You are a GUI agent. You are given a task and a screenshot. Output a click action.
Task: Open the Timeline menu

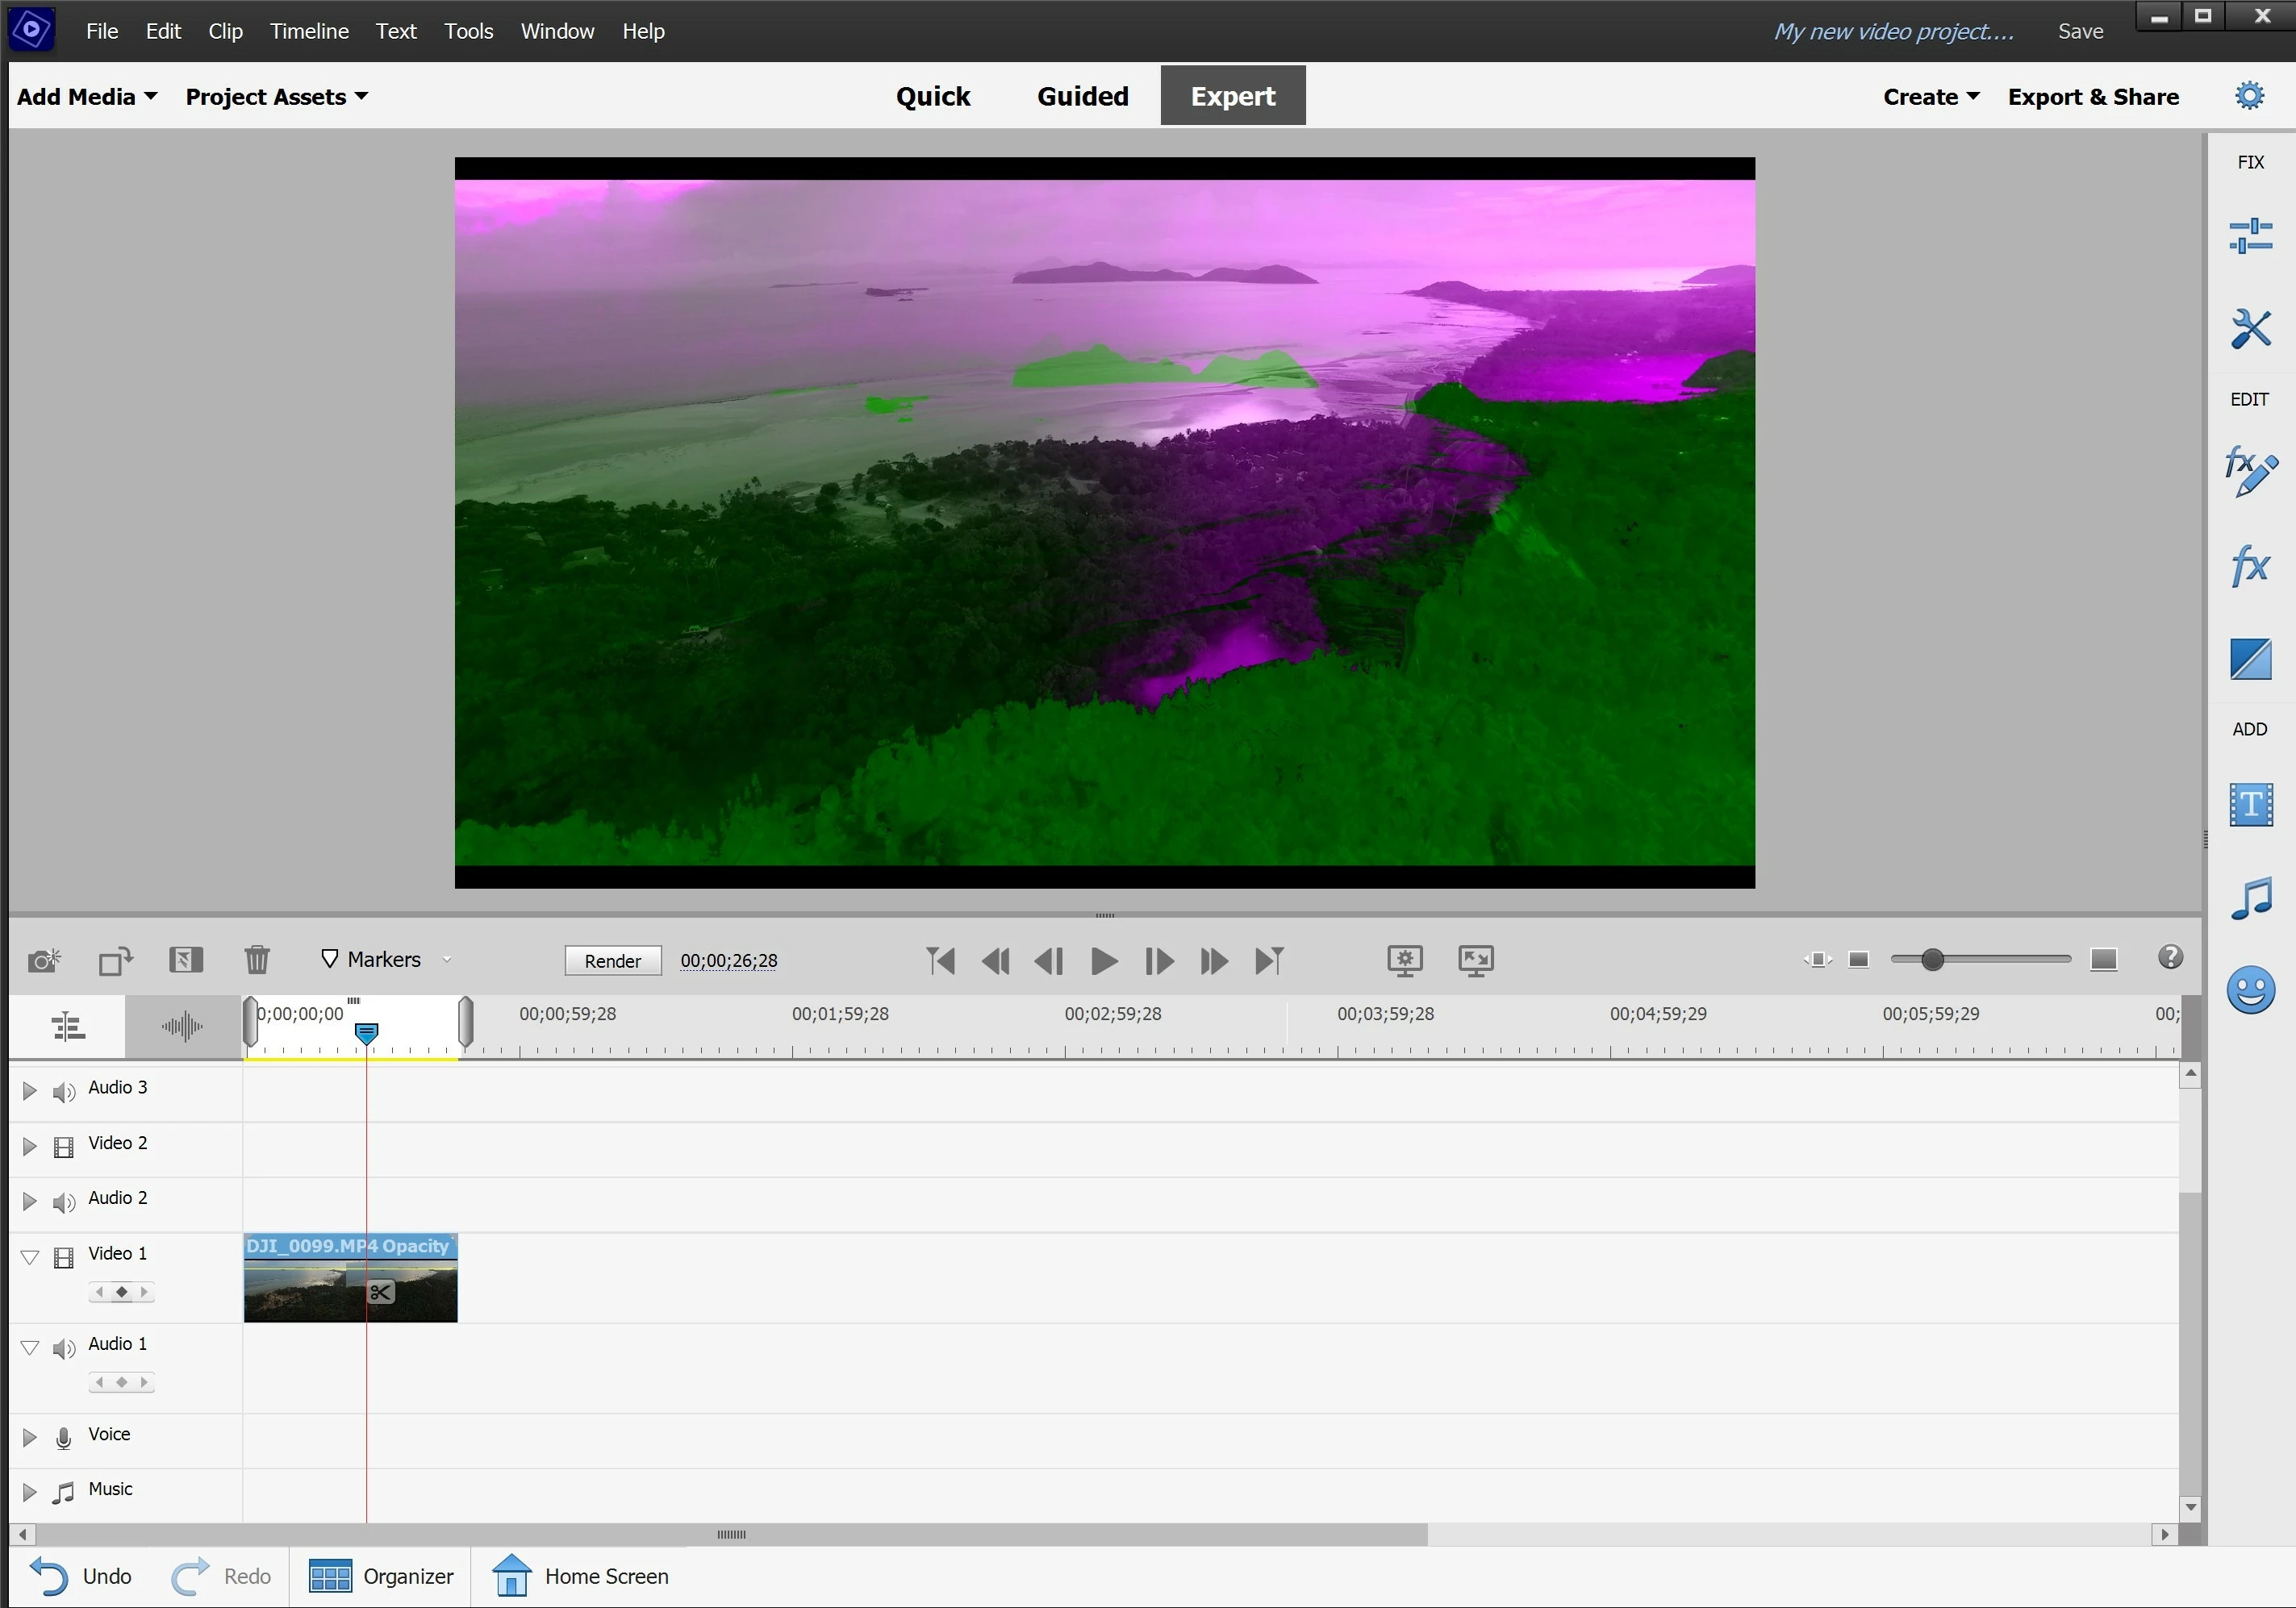(309, 31)
